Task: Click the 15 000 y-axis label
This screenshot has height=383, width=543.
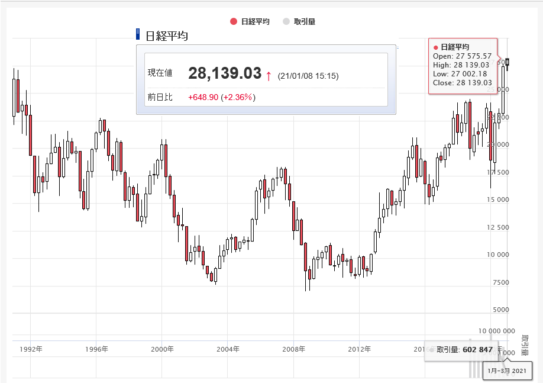Action: [x=498, y=199]
